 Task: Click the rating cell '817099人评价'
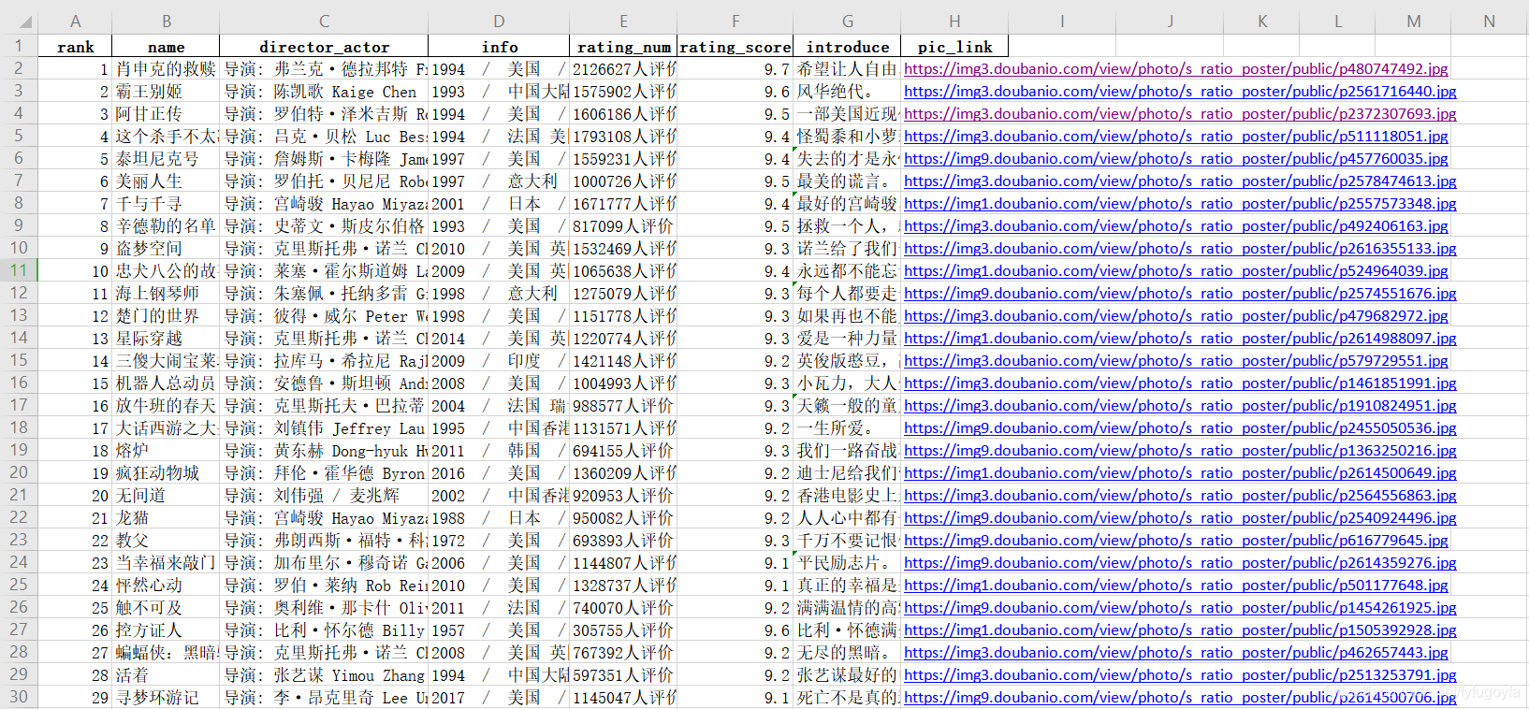tap(623, 226)
